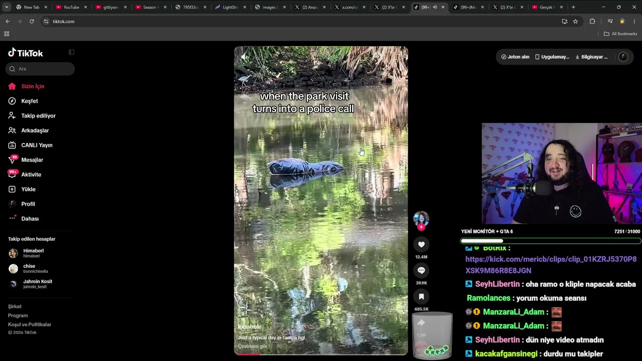Click Ramolances chat message

tap(527, 298)
